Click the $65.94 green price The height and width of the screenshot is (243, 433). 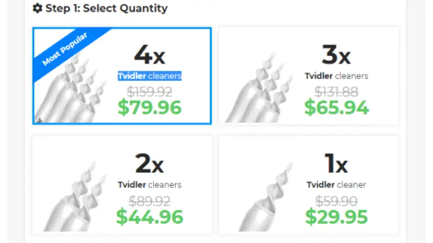[336, 107]
